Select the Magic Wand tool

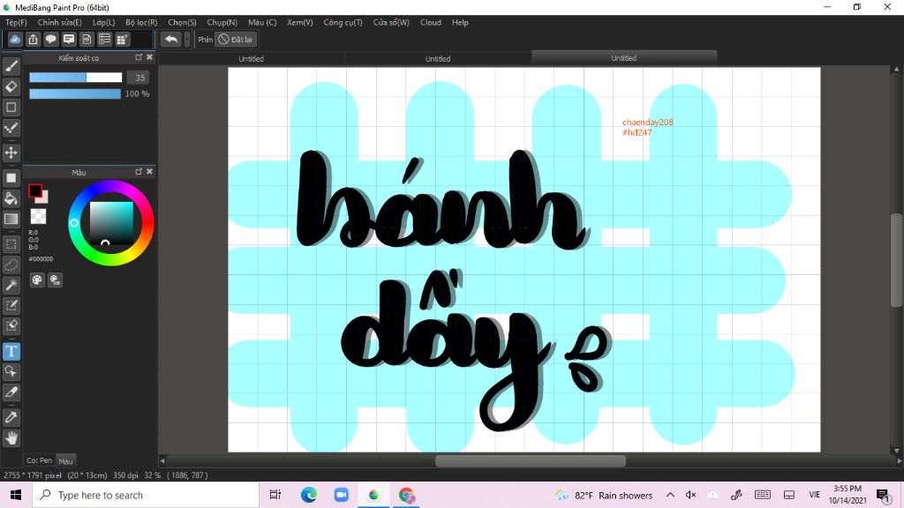[x=11, y=285]
